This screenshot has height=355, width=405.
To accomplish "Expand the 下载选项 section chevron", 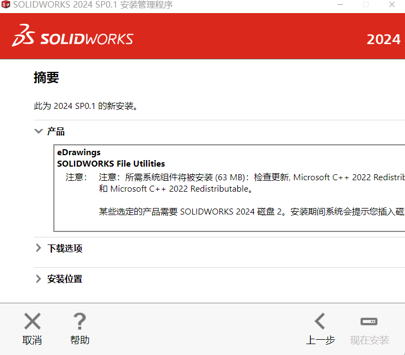I will tap(38, 248).
